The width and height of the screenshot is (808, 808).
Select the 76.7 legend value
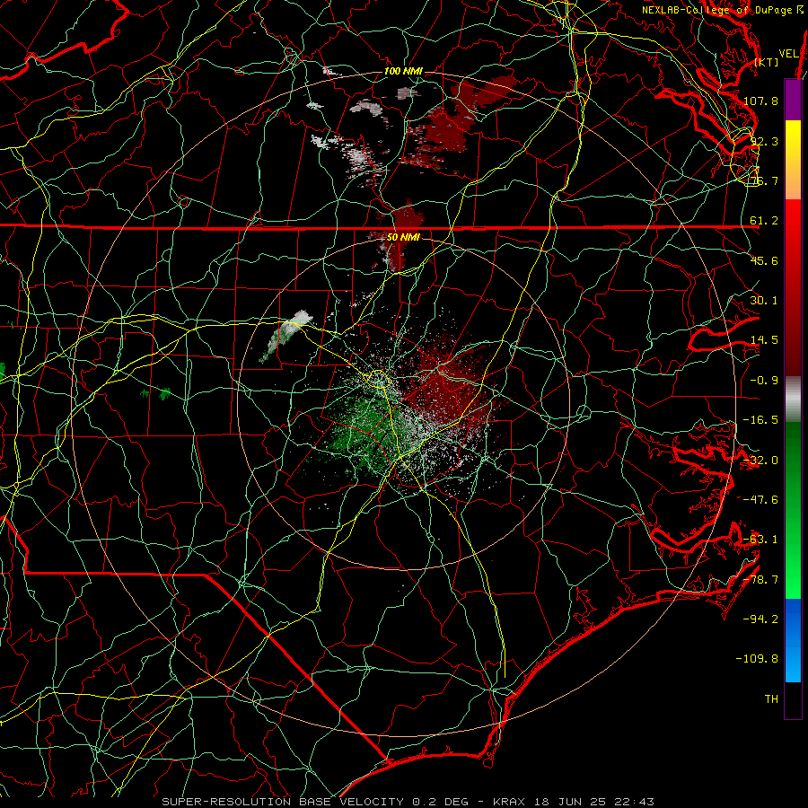point(764,180)
